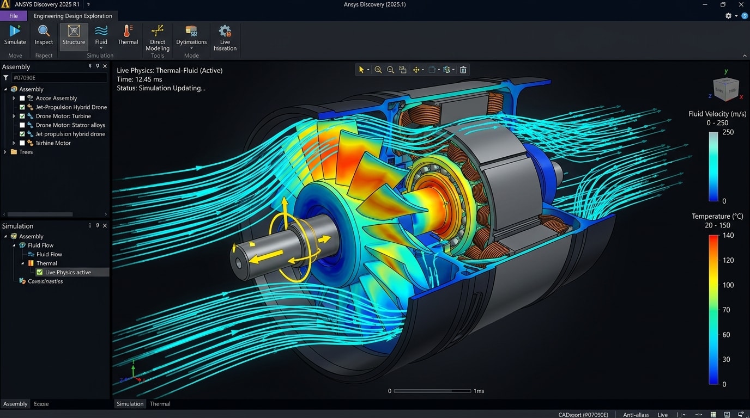Click the box display mode icon

coord(432,70)
